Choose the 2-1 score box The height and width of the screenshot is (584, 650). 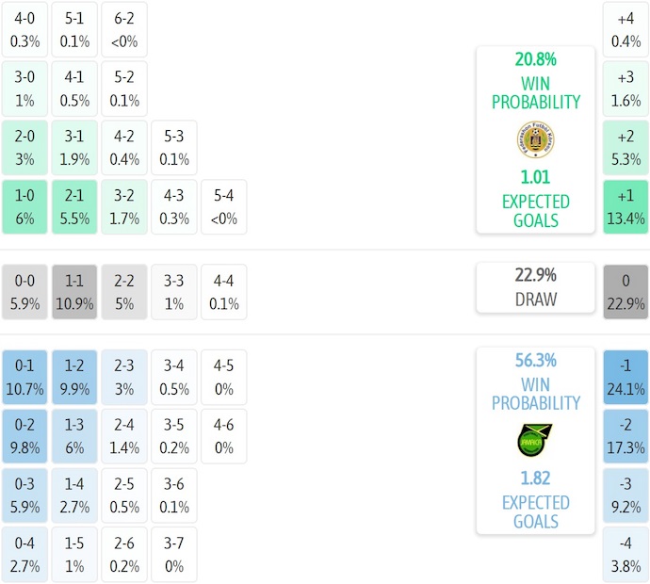tap(75, 206)
